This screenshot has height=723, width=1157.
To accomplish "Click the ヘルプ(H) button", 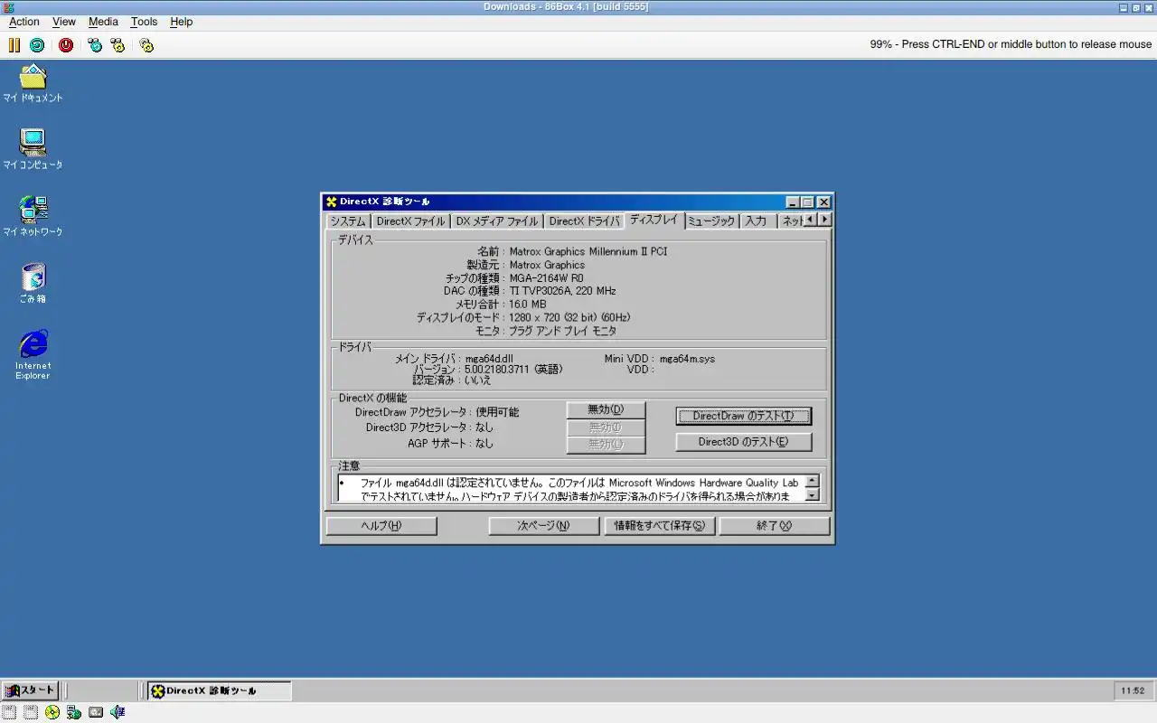I will click(x=381, y=526).
